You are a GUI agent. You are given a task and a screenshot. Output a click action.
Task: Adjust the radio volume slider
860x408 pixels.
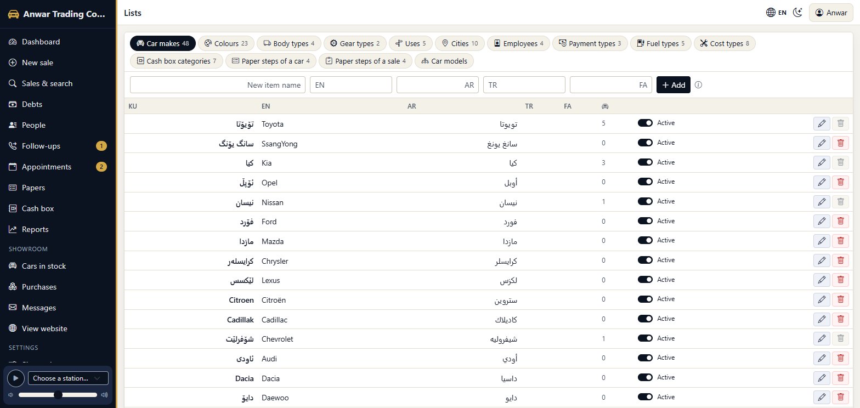point(58,395)
